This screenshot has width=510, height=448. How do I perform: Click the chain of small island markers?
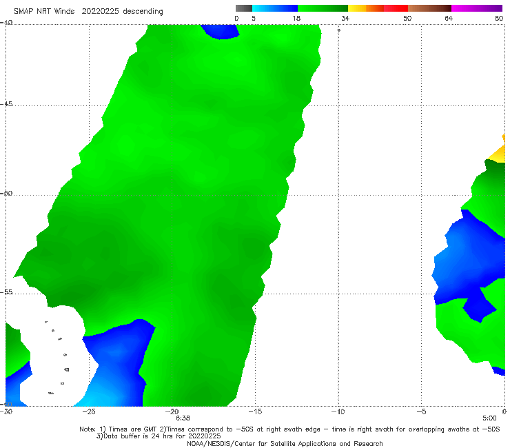(57, 358)
